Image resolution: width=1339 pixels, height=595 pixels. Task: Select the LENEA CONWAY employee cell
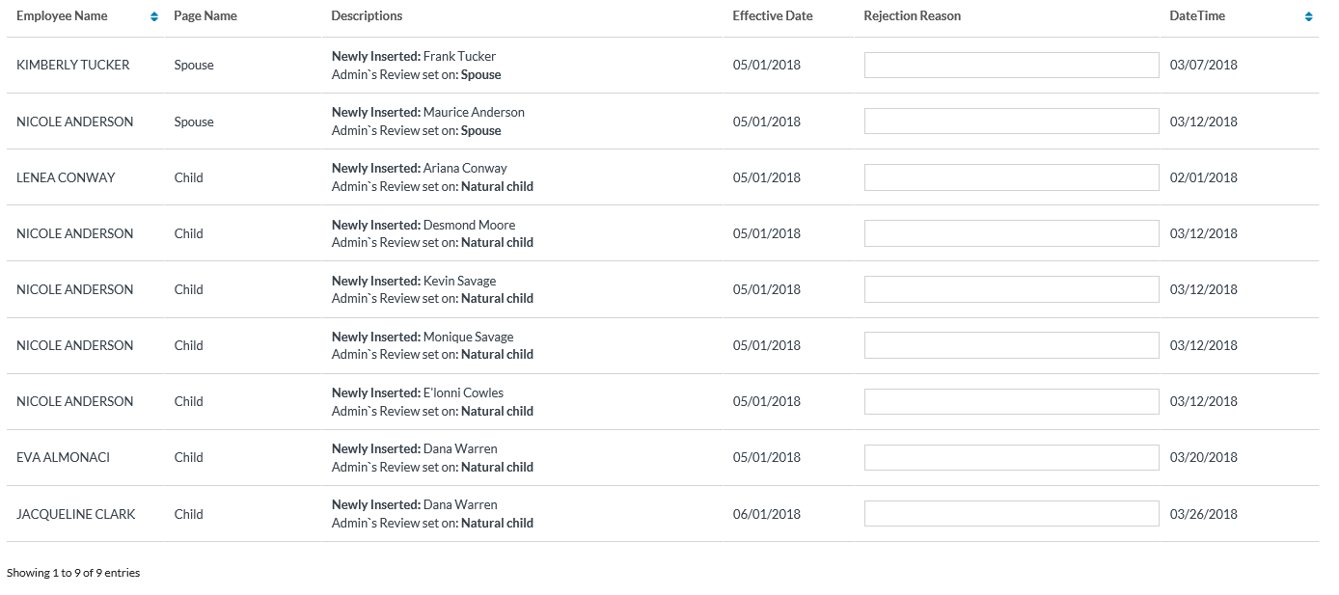point(66,177)
